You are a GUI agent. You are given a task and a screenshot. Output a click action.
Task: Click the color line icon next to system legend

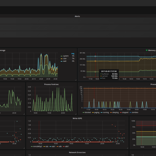point(61,56)
